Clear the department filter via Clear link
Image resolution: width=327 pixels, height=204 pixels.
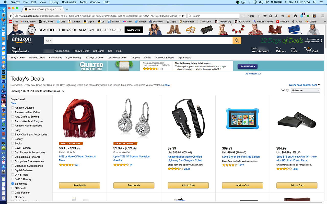point(14,103)
